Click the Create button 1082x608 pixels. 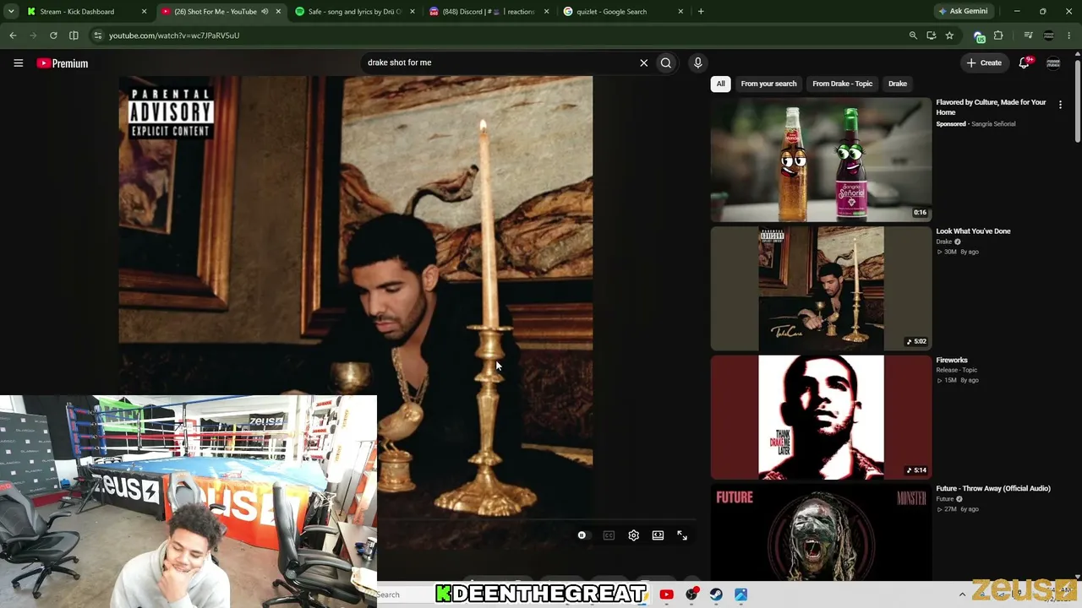coord(984,62)
